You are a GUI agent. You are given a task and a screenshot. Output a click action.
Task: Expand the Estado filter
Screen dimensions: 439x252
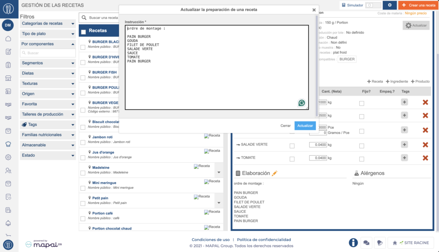pos(48,155)
